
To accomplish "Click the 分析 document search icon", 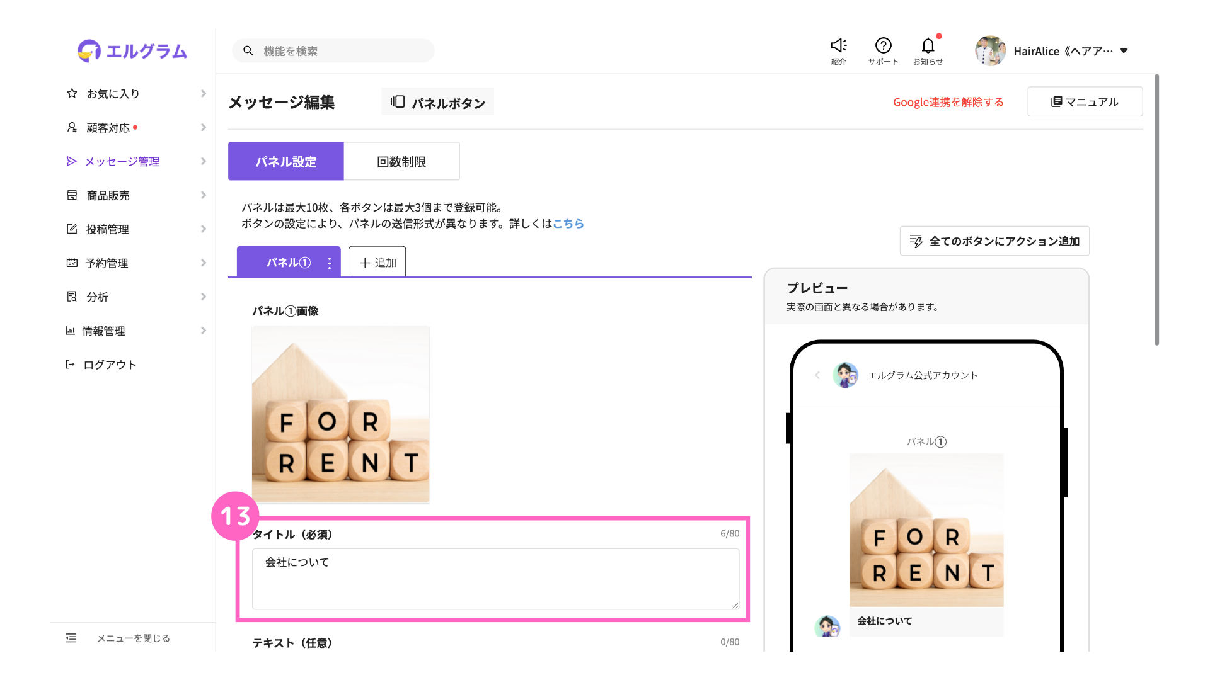I will coord(72,297).
